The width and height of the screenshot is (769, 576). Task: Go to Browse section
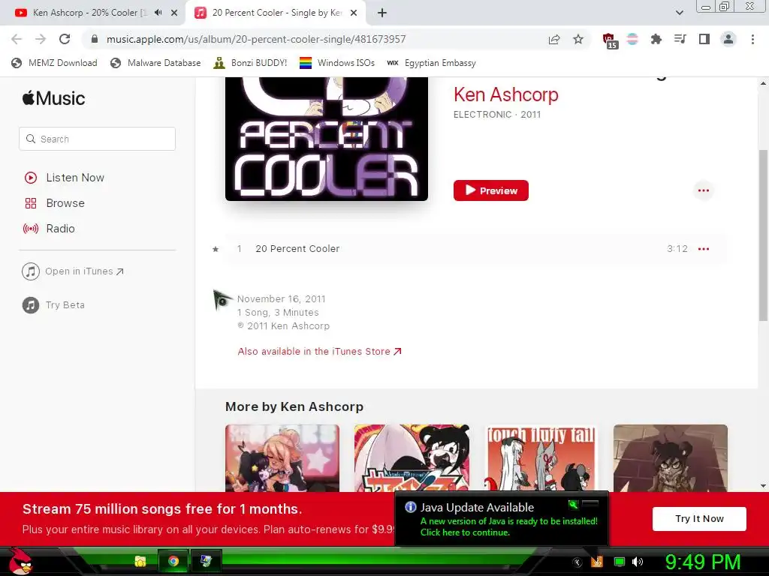pyautogui.click(x=54, y=202)
